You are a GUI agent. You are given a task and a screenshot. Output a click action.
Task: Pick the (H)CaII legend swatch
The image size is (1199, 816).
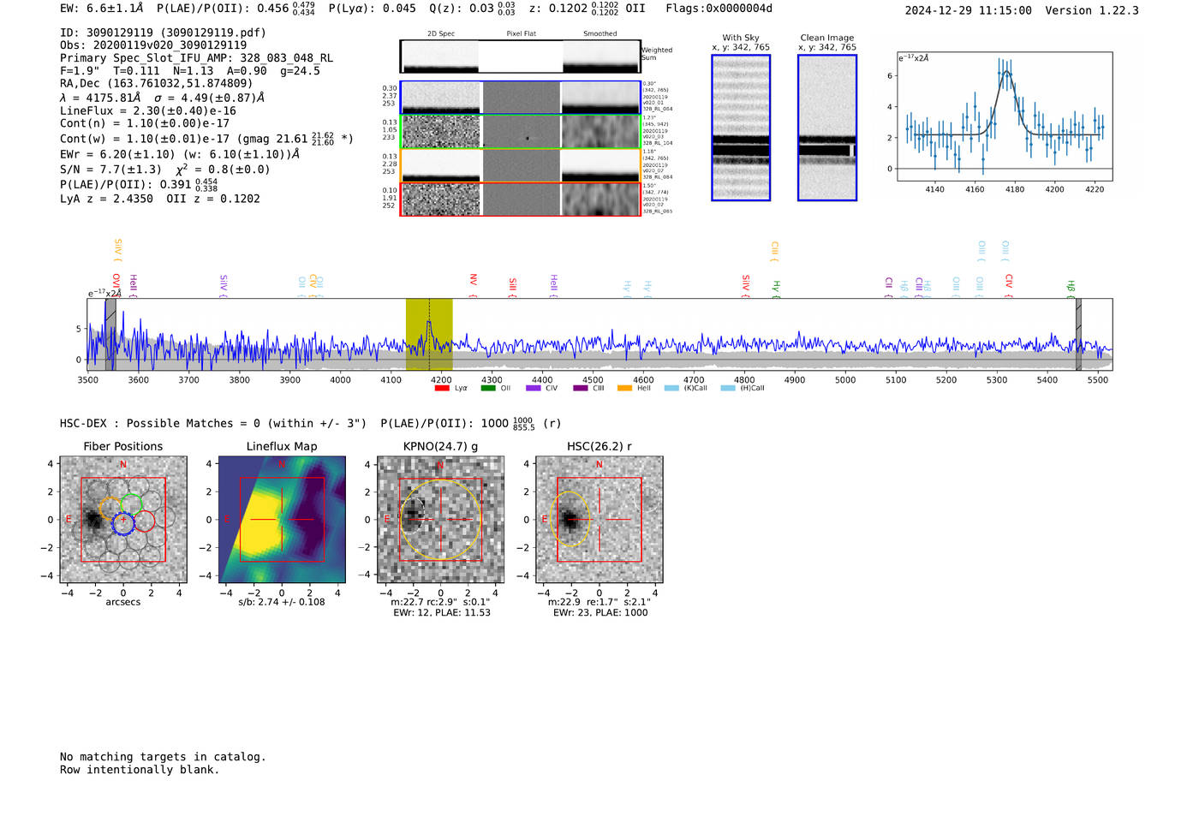[728, 388]
